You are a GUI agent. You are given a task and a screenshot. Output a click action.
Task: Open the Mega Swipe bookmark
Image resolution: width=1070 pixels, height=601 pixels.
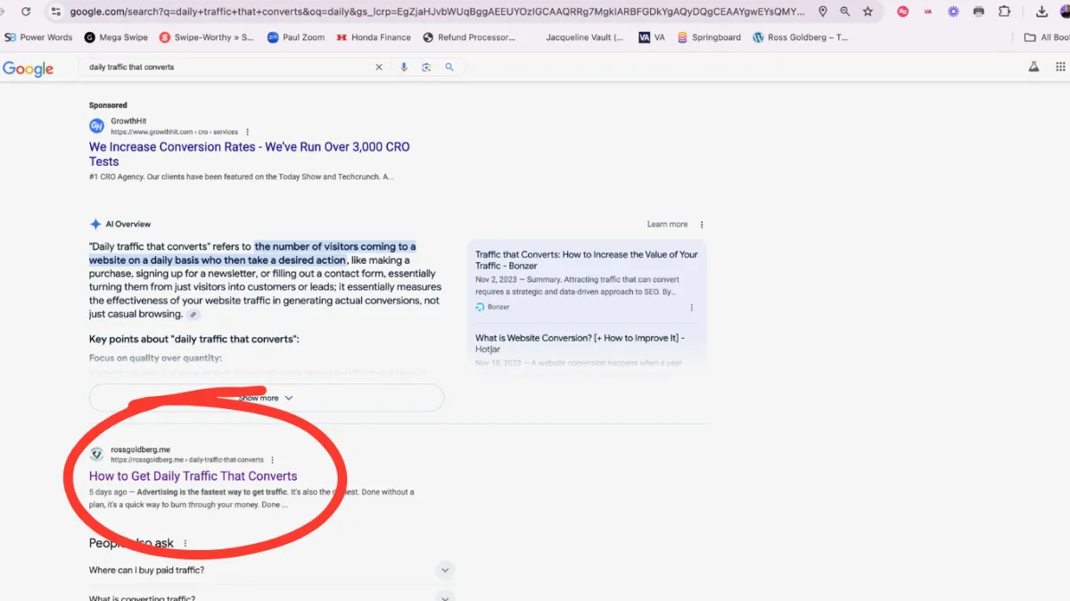[116, 37]
